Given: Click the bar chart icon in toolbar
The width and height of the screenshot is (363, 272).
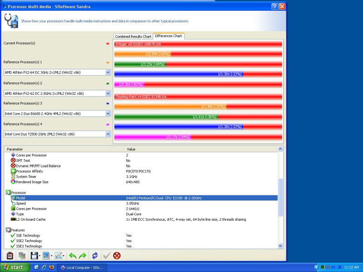Looking at the screenshot, I should coord(46,256).
